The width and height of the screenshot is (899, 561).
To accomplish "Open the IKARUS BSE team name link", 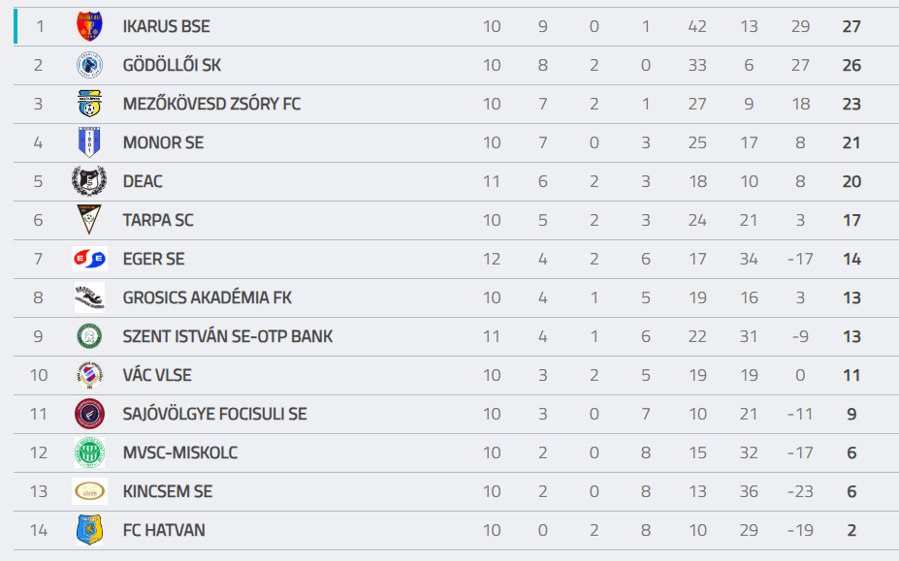I will (166, 26).
